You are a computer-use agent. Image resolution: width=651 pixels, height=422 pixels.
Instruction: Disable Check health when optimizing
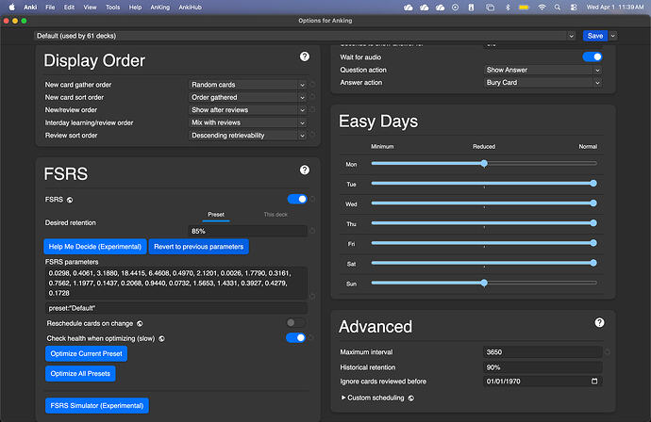pyautogui.click(x=295, y=338)
